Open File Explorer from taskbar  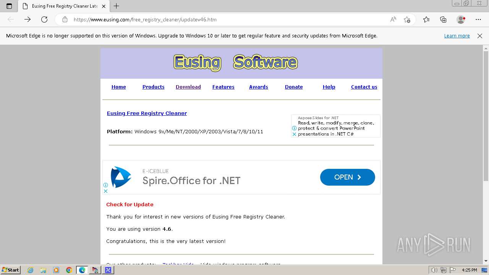tap(43, 270)
